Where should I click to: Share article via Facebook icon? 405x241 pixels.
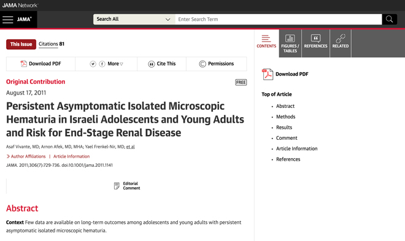pyautogui.click(x=102, y=64)
